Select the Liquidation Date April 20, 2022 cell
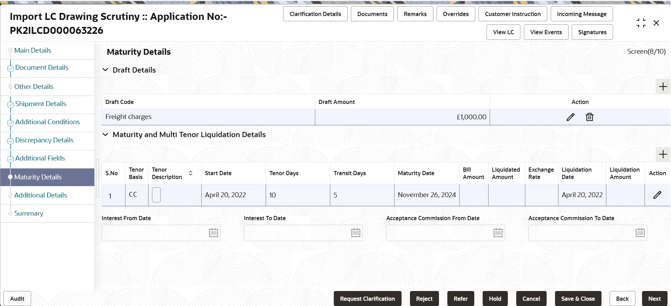This screenshot has height=306, width=671. pos(582,195)
